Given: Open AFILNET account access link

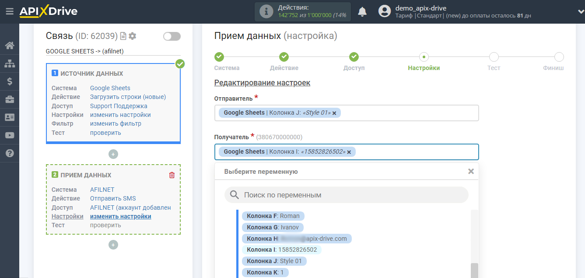Looking at the screenshot, I should tap(130, 208).
